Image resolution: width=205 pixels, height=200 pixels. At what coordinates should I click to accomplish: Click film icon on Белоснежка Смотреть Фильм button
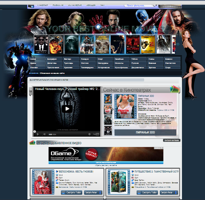(x=100, y=192)
